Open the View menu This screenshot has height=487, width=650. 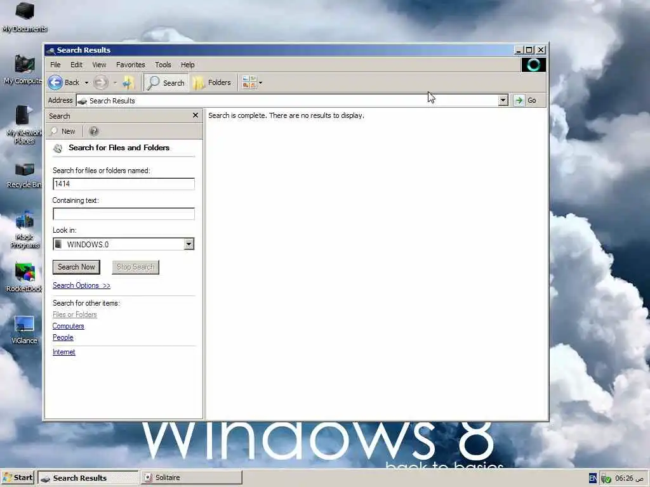[99, 65]
